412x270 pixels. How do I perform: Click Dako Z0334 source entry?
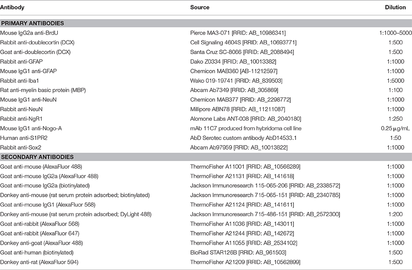tap(233, 61)
